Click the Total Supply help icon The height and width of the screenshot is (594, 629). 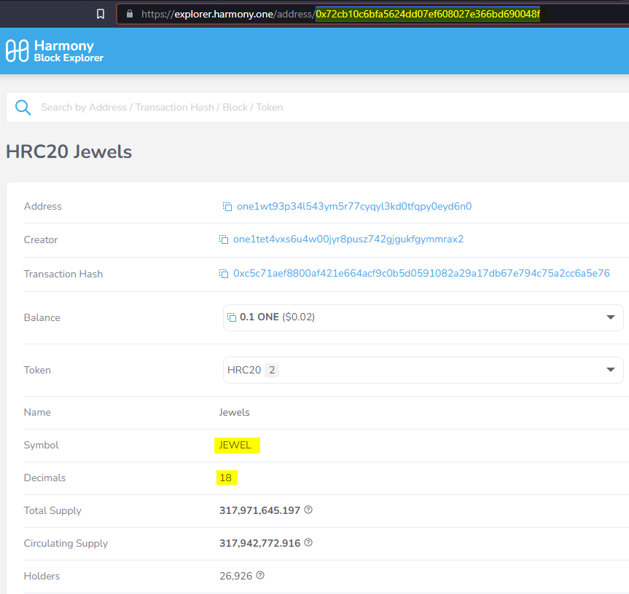coord(308,510)
